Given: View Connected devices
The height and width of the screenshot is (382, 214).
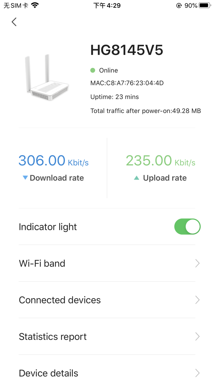Looking at the screenshot, I should (x=92, y=300).
